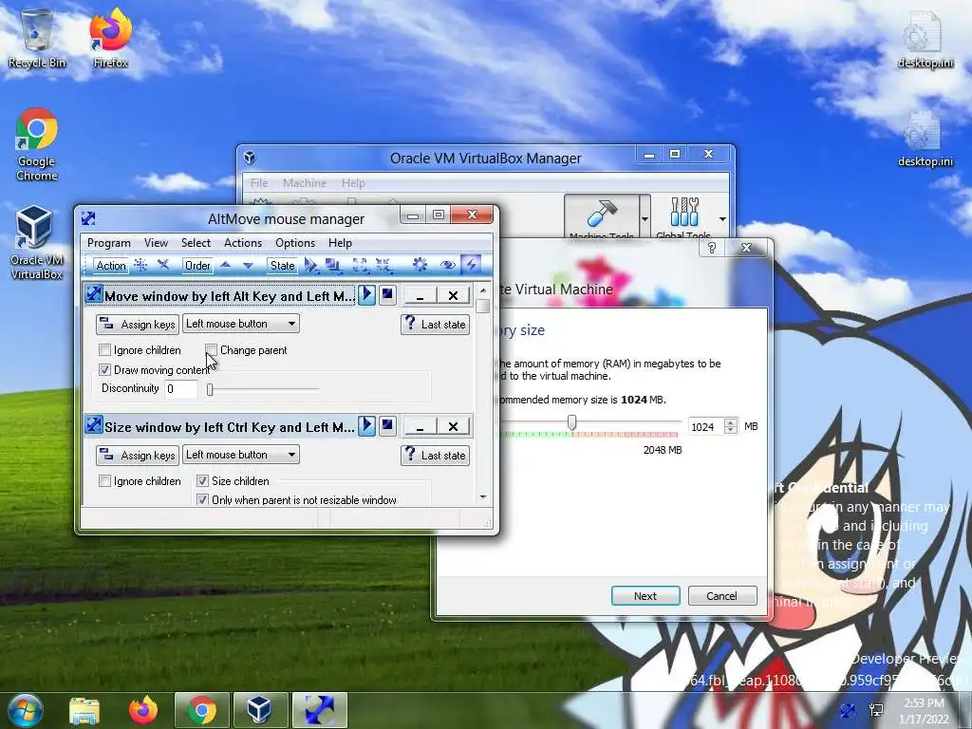Click the memory size slider handle
Screen dimensions: 972x729
click(572, 422)
